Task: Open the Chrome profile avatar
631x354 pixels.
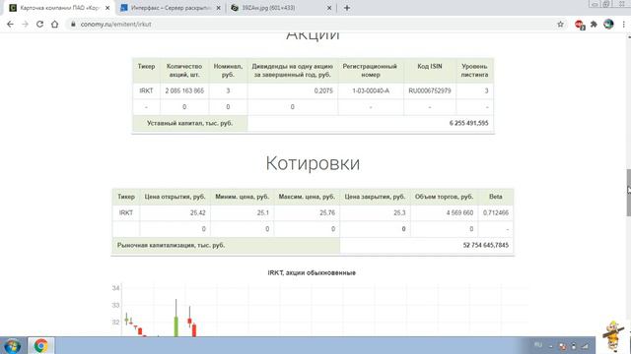Action: pyautogui.click(x=608, y=24)
